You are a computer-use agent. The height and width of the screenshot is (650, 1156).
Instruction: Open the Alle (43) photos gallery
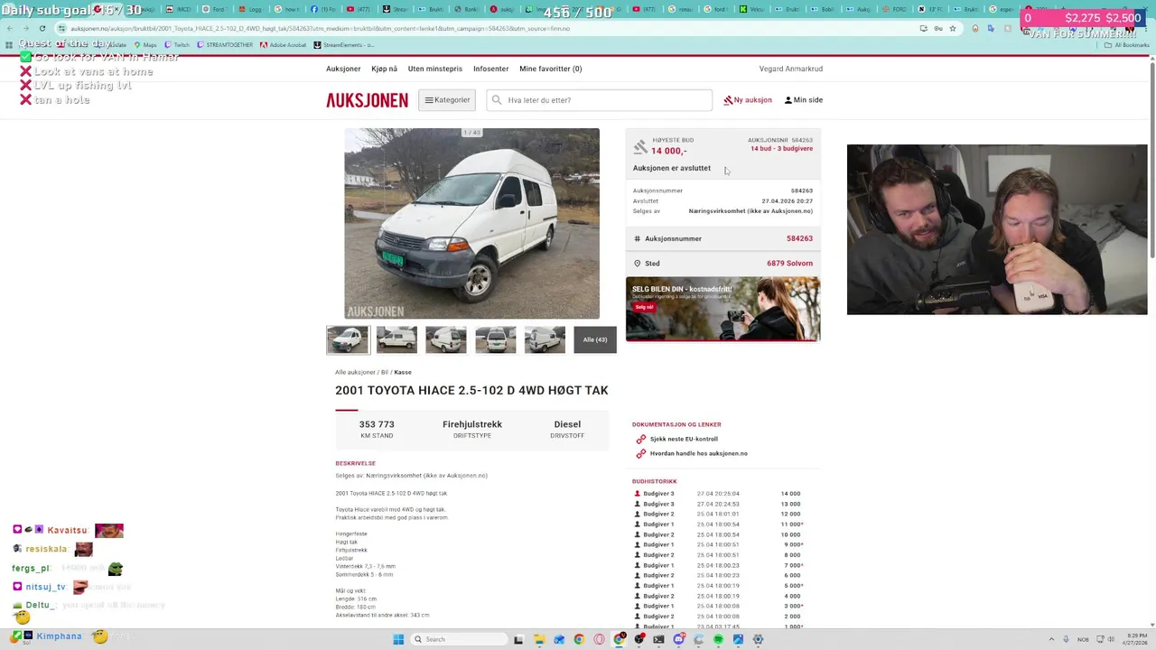(x=595, y=339)
